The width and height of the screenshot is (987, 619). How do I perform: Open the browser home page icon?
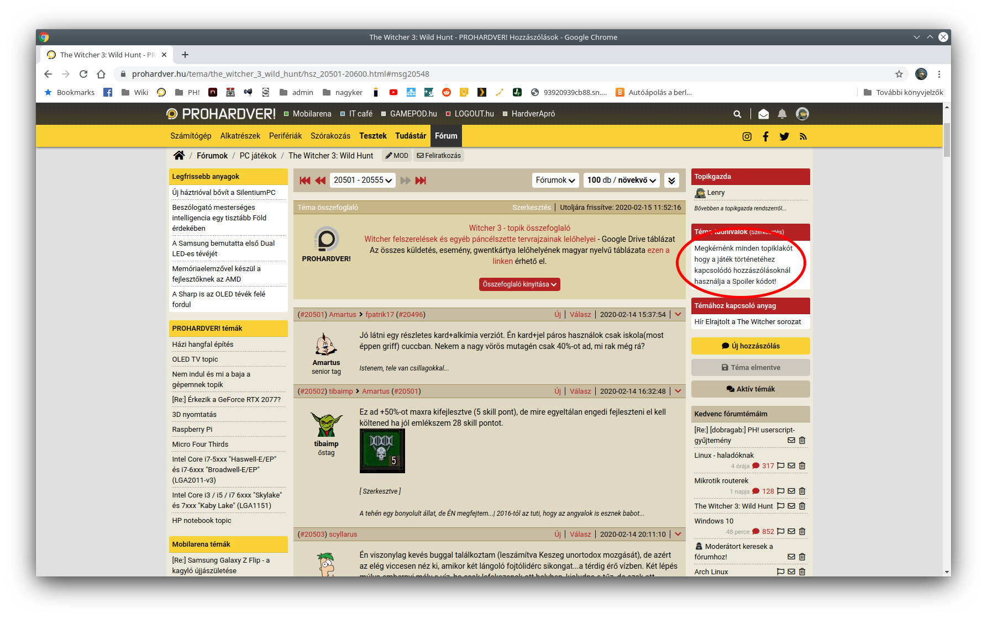coord(101,74)
